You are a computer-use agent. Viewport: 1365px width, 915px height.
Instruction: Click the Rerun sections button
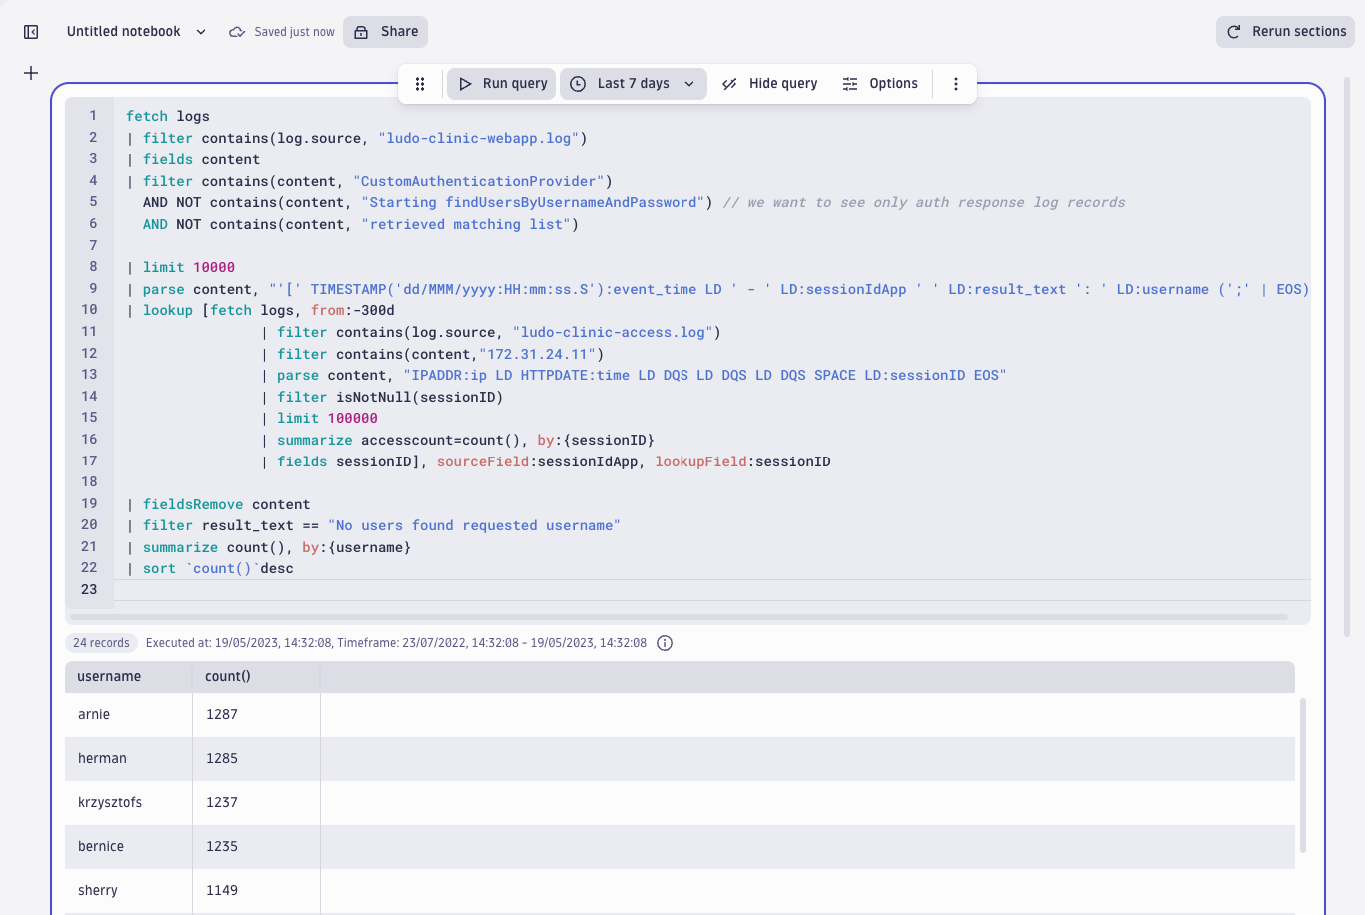(1285, 31)
